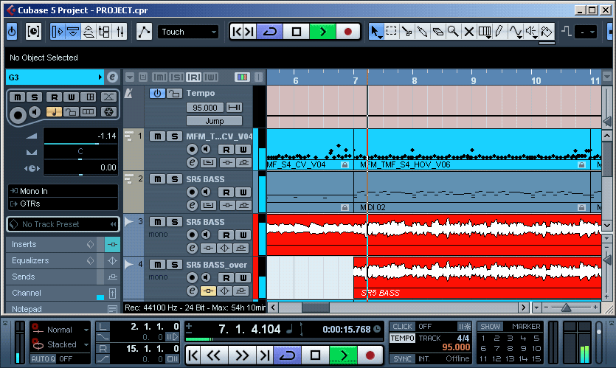616x368 pixels.
Task: Click the CLICK button in transport
Action: (x=402, y=327)
